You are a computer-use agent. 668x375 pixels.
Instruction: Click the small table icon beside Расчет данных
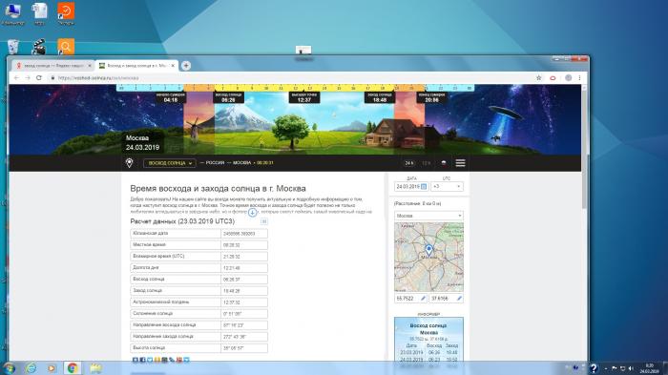[263, 221]
